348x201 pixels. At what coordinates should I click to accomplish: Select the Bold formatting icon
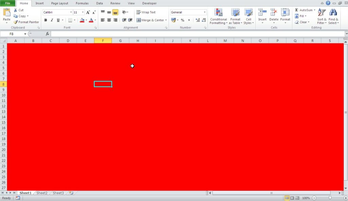click(46, 20)
